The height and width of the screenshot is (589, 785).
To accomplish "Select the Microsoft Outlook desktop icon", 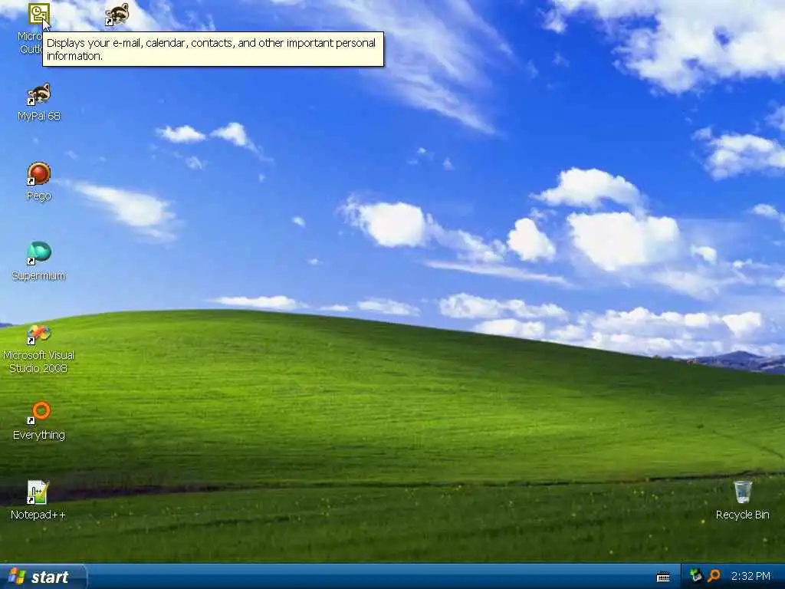I will [39, 14].
